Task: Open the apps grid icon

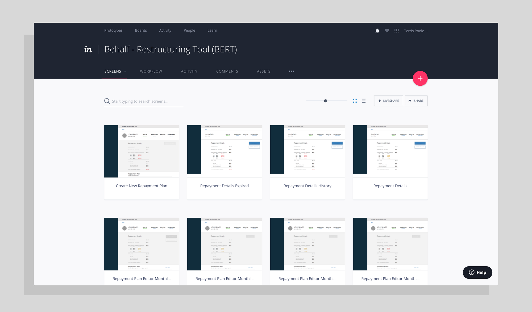Action: point(396,31)
